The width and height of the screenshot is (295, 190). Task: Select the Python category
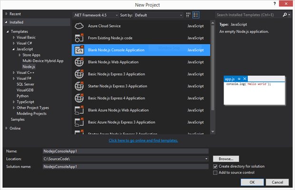click(x=22, y=96)
